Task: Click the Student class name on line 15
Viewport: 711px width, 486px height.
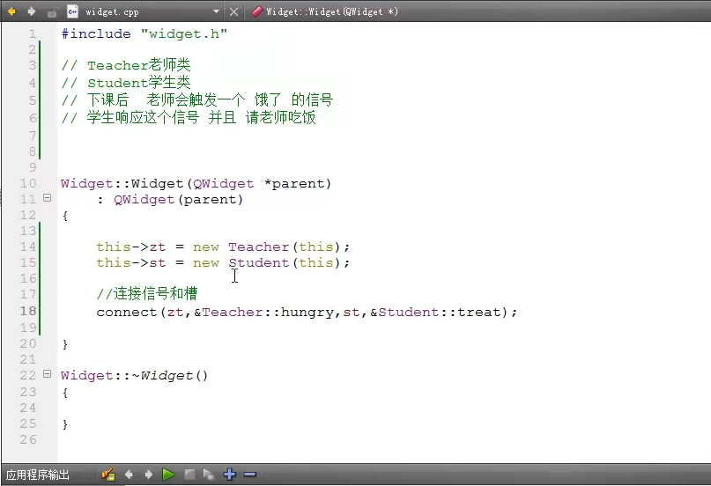Action: coord(258,263)
